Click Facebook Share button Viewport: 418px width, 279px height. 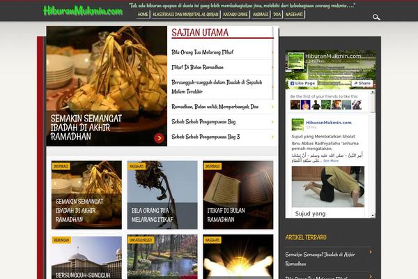362,83
